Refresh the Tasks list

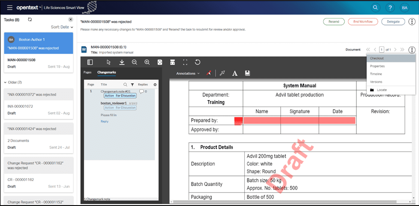coord(30,19)
